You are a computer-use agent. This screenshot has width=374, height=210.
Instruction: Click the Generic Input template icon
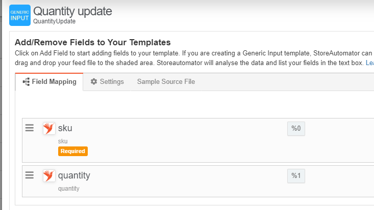[20, 15]
